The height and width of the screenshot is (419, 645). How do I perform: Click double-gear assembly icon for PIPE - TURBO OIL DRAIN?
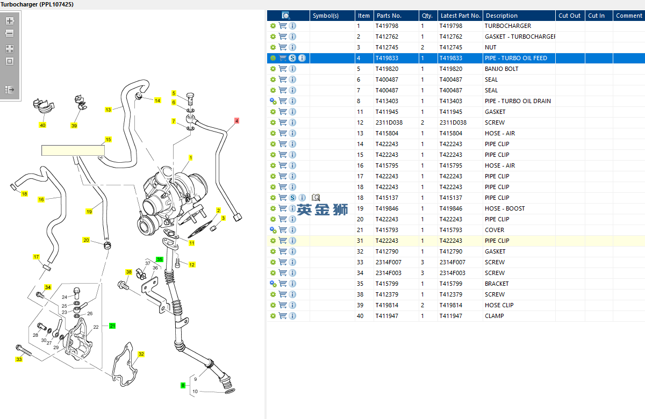tap(273, 101)
